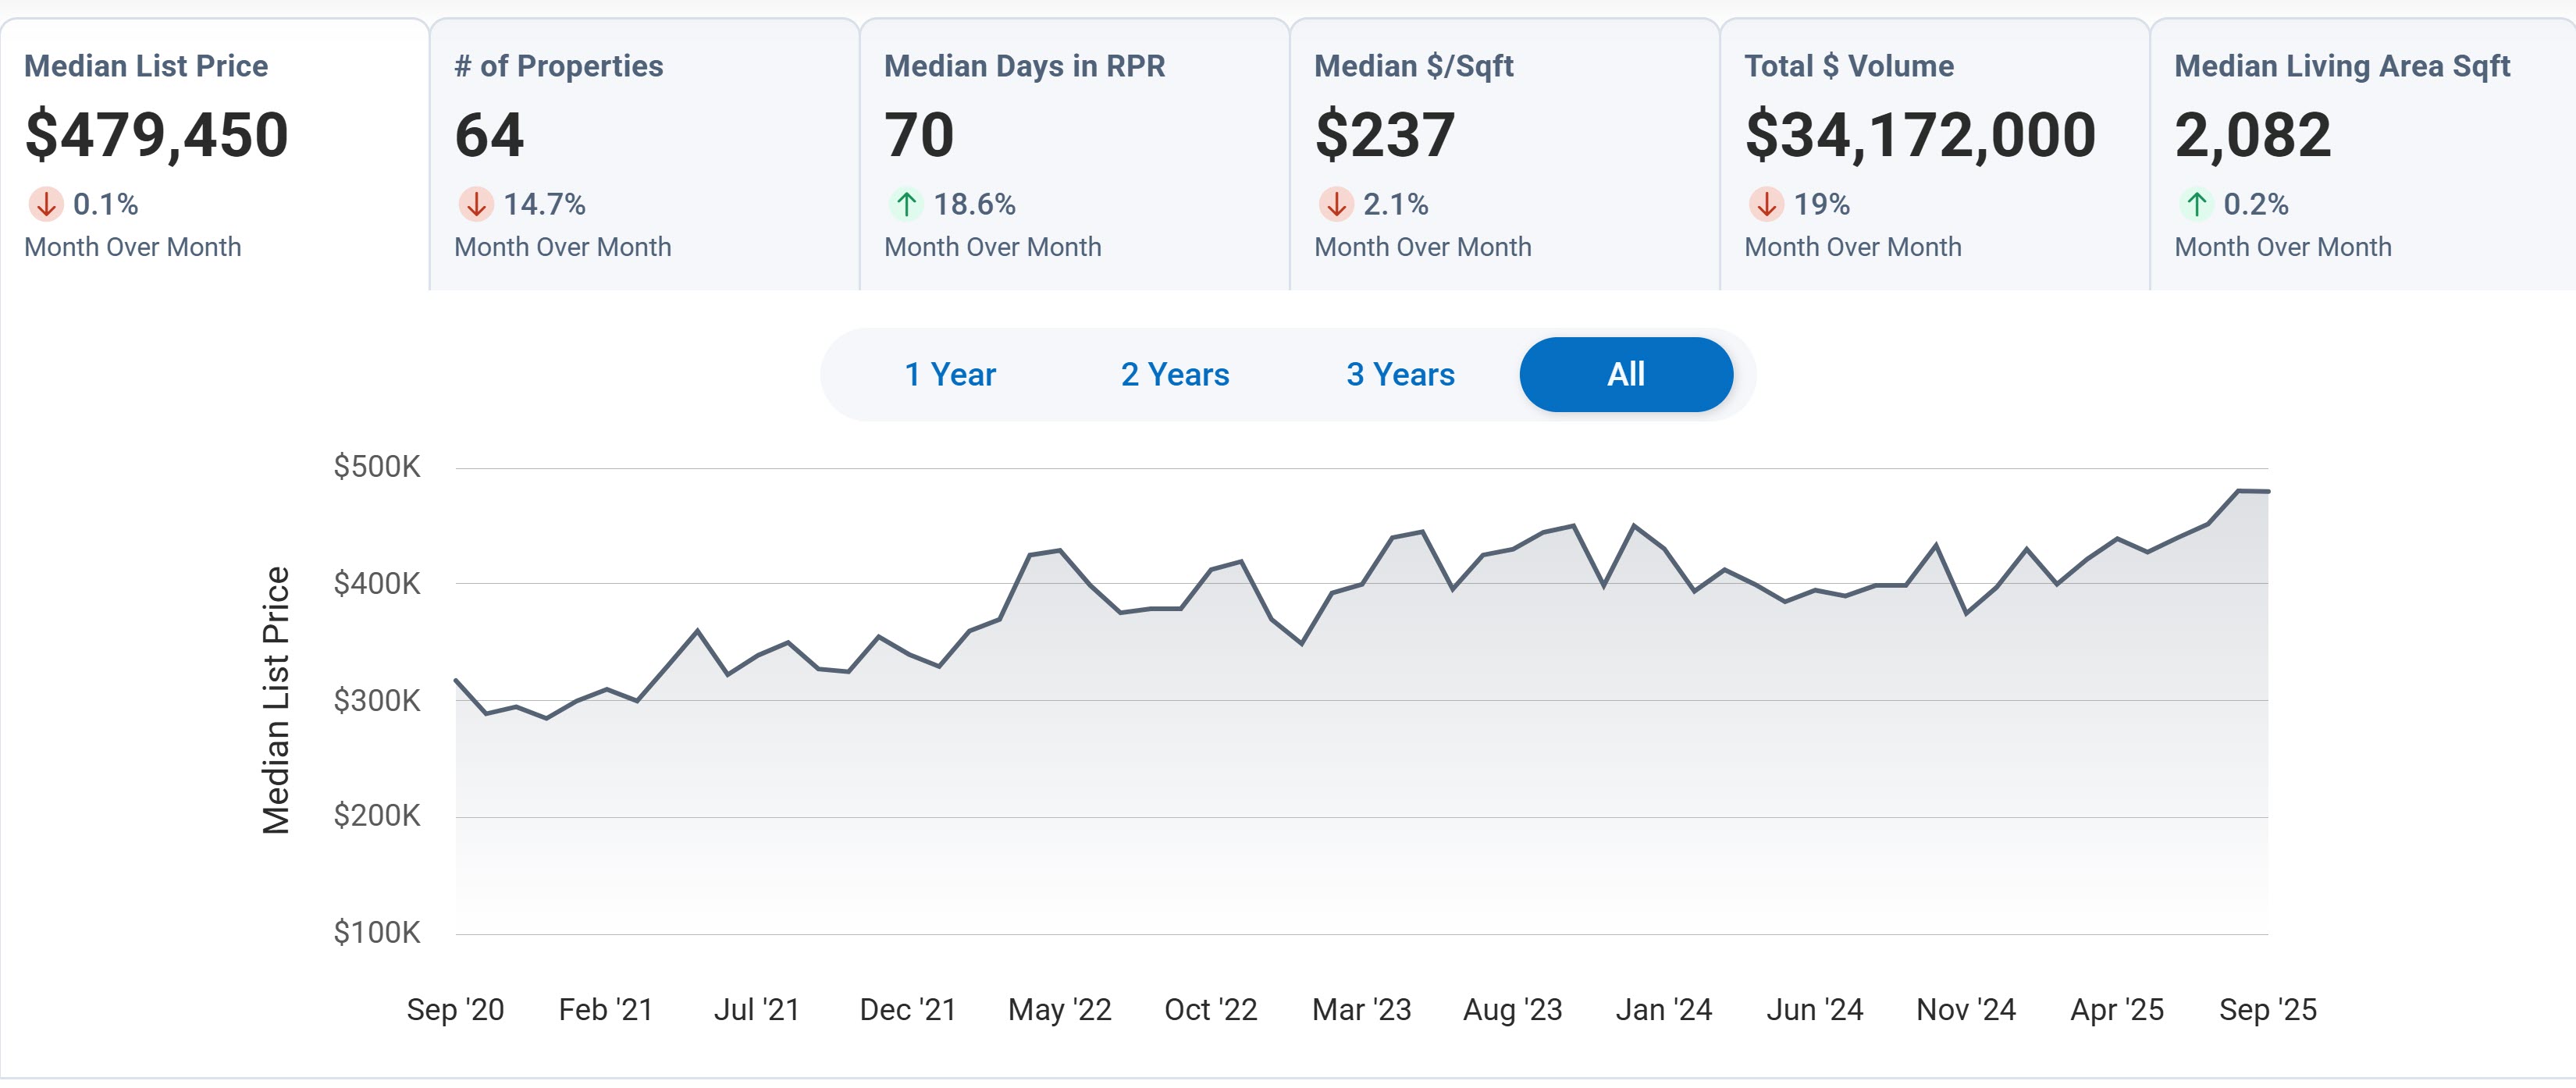Click the Sep '25 endpoint on chart line
This screenshot has height=1088, width=2576.
coord(2267,491)
